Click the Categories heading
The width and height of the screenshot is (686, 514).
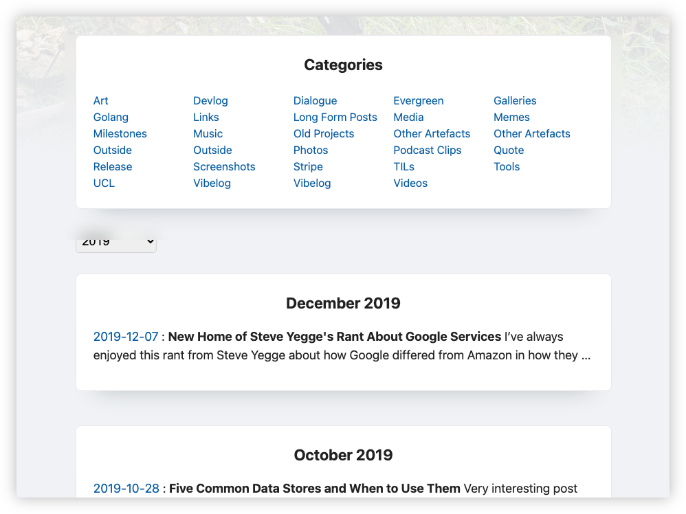point(344,65)
